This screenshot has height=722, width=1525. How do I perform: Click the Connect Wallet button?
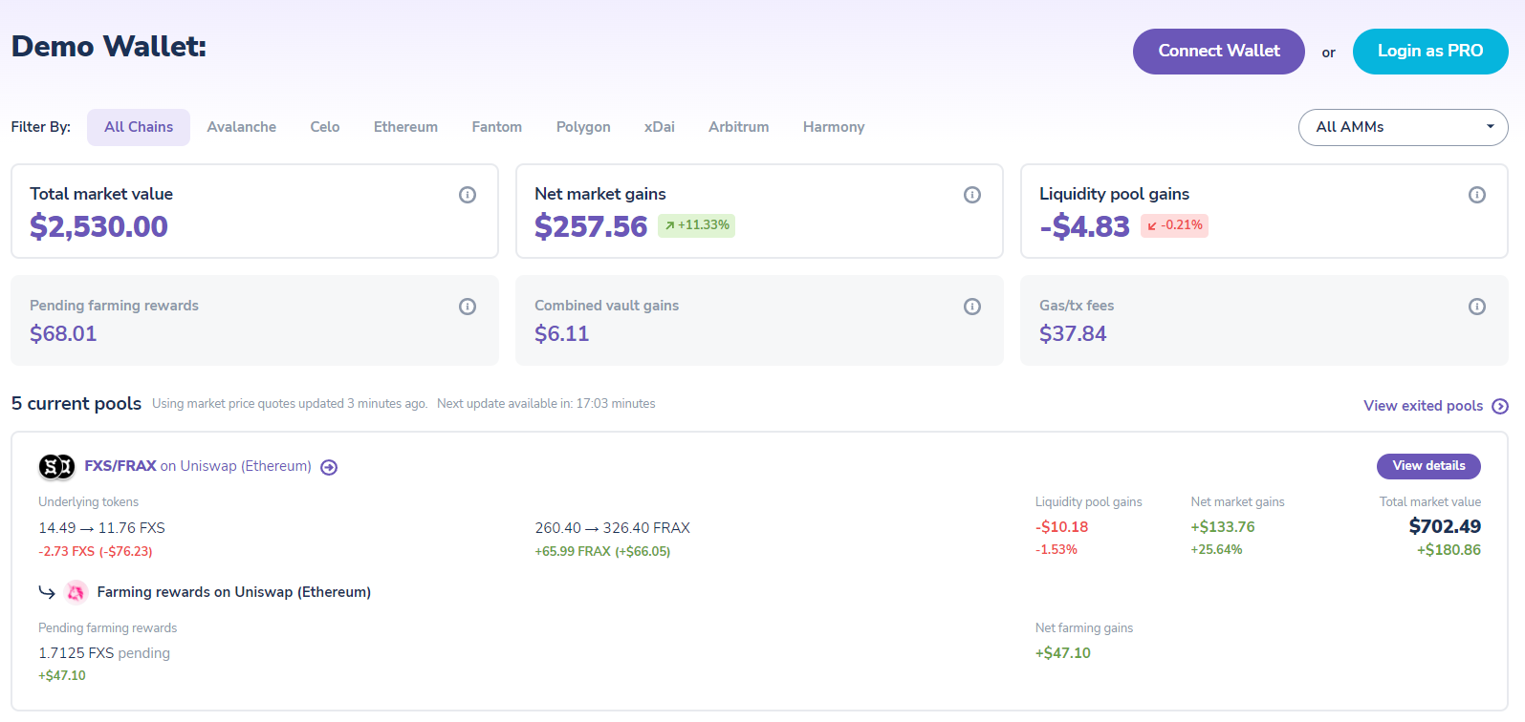click(x=1219, y=52)
